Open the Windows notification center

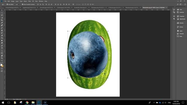[183, 102]
